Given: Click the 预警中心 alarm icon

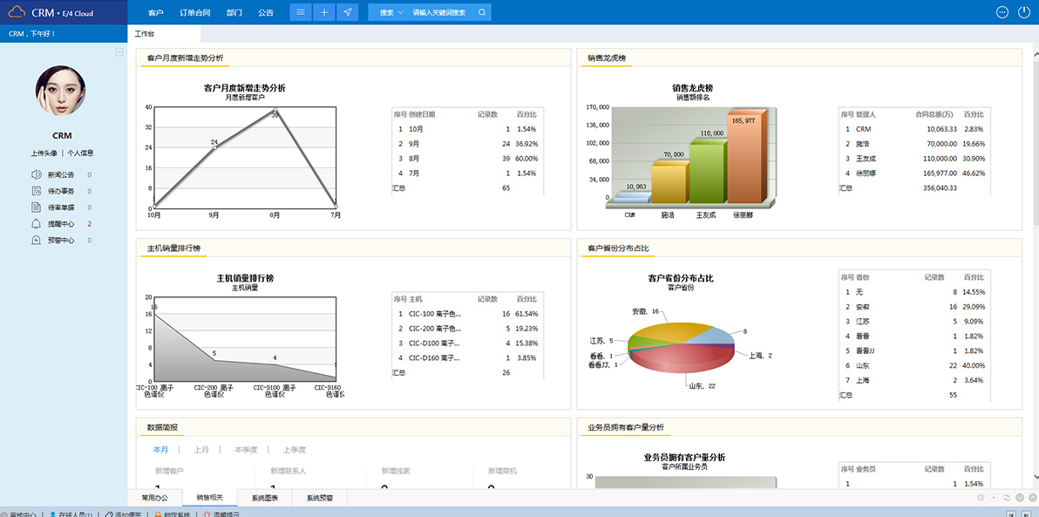Looking at the screenshot, I should coord(36,240).
